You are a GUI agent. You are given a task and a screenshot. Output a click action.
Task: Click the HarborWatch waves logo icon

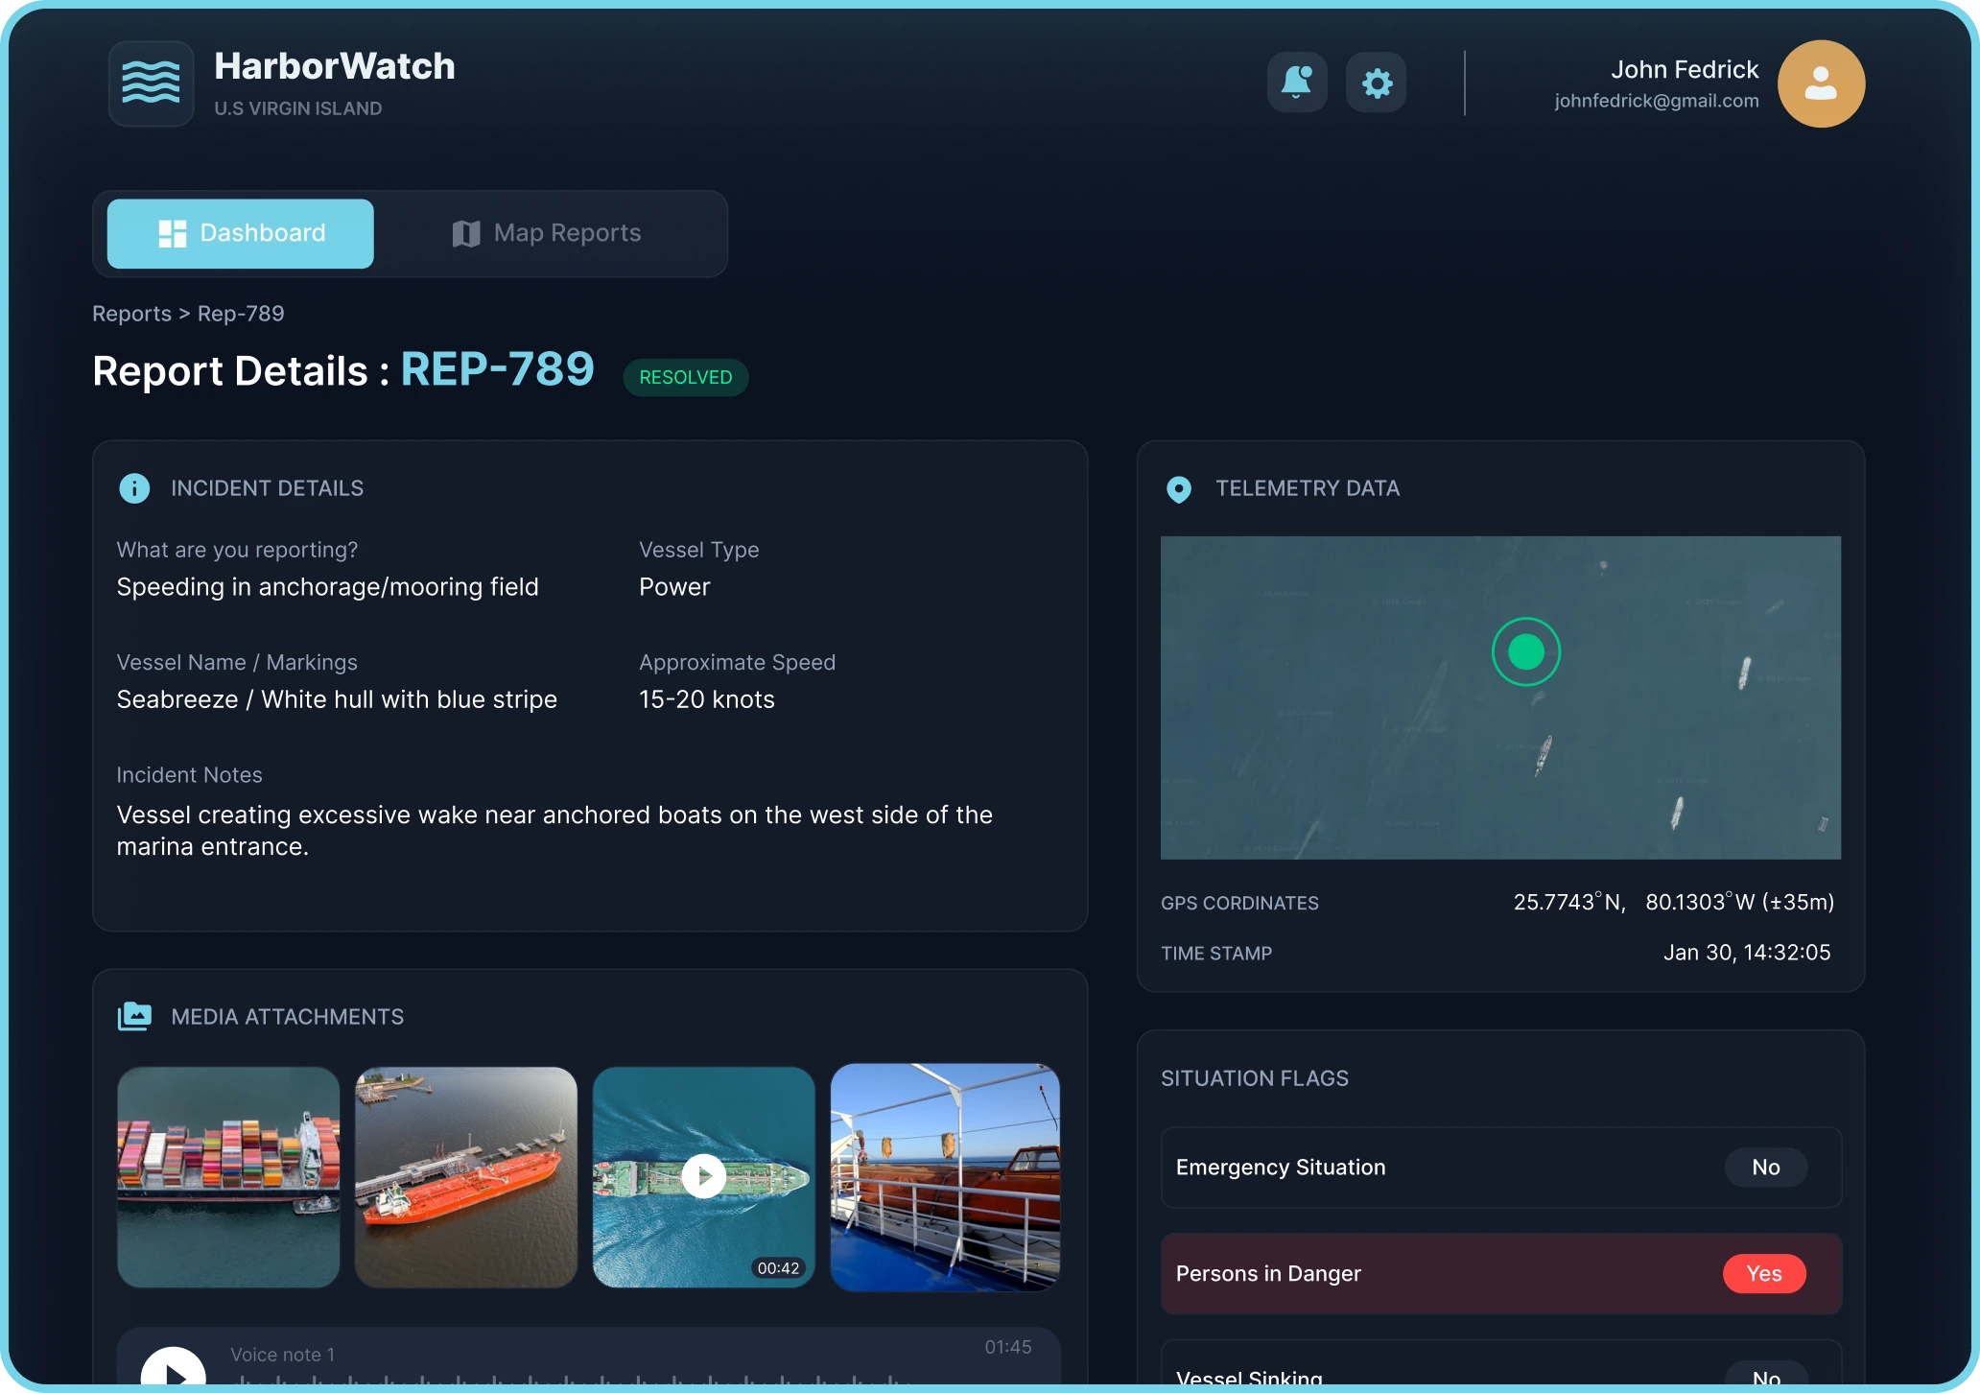pyautogui.click(x=152, y=83)
